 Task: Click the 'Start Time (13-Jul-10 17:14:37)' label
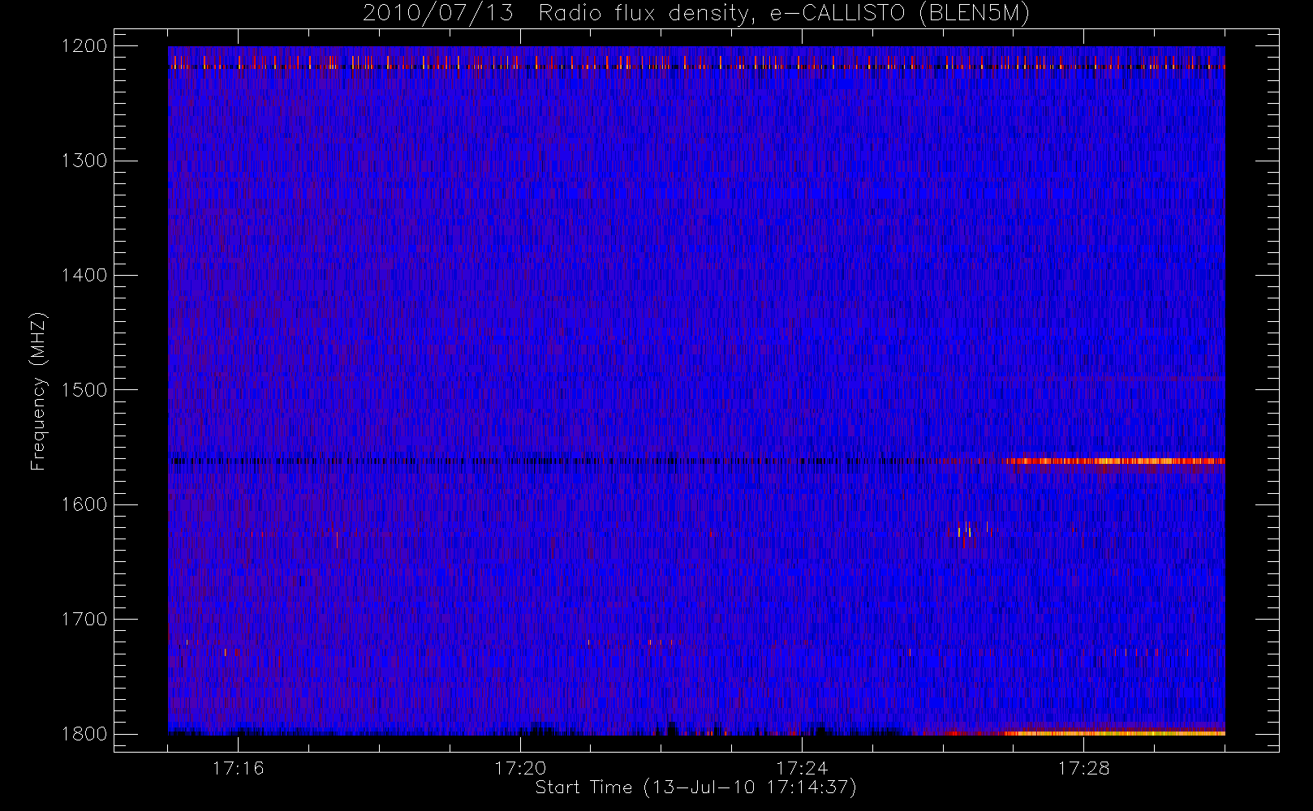click(x=696, y=787)
